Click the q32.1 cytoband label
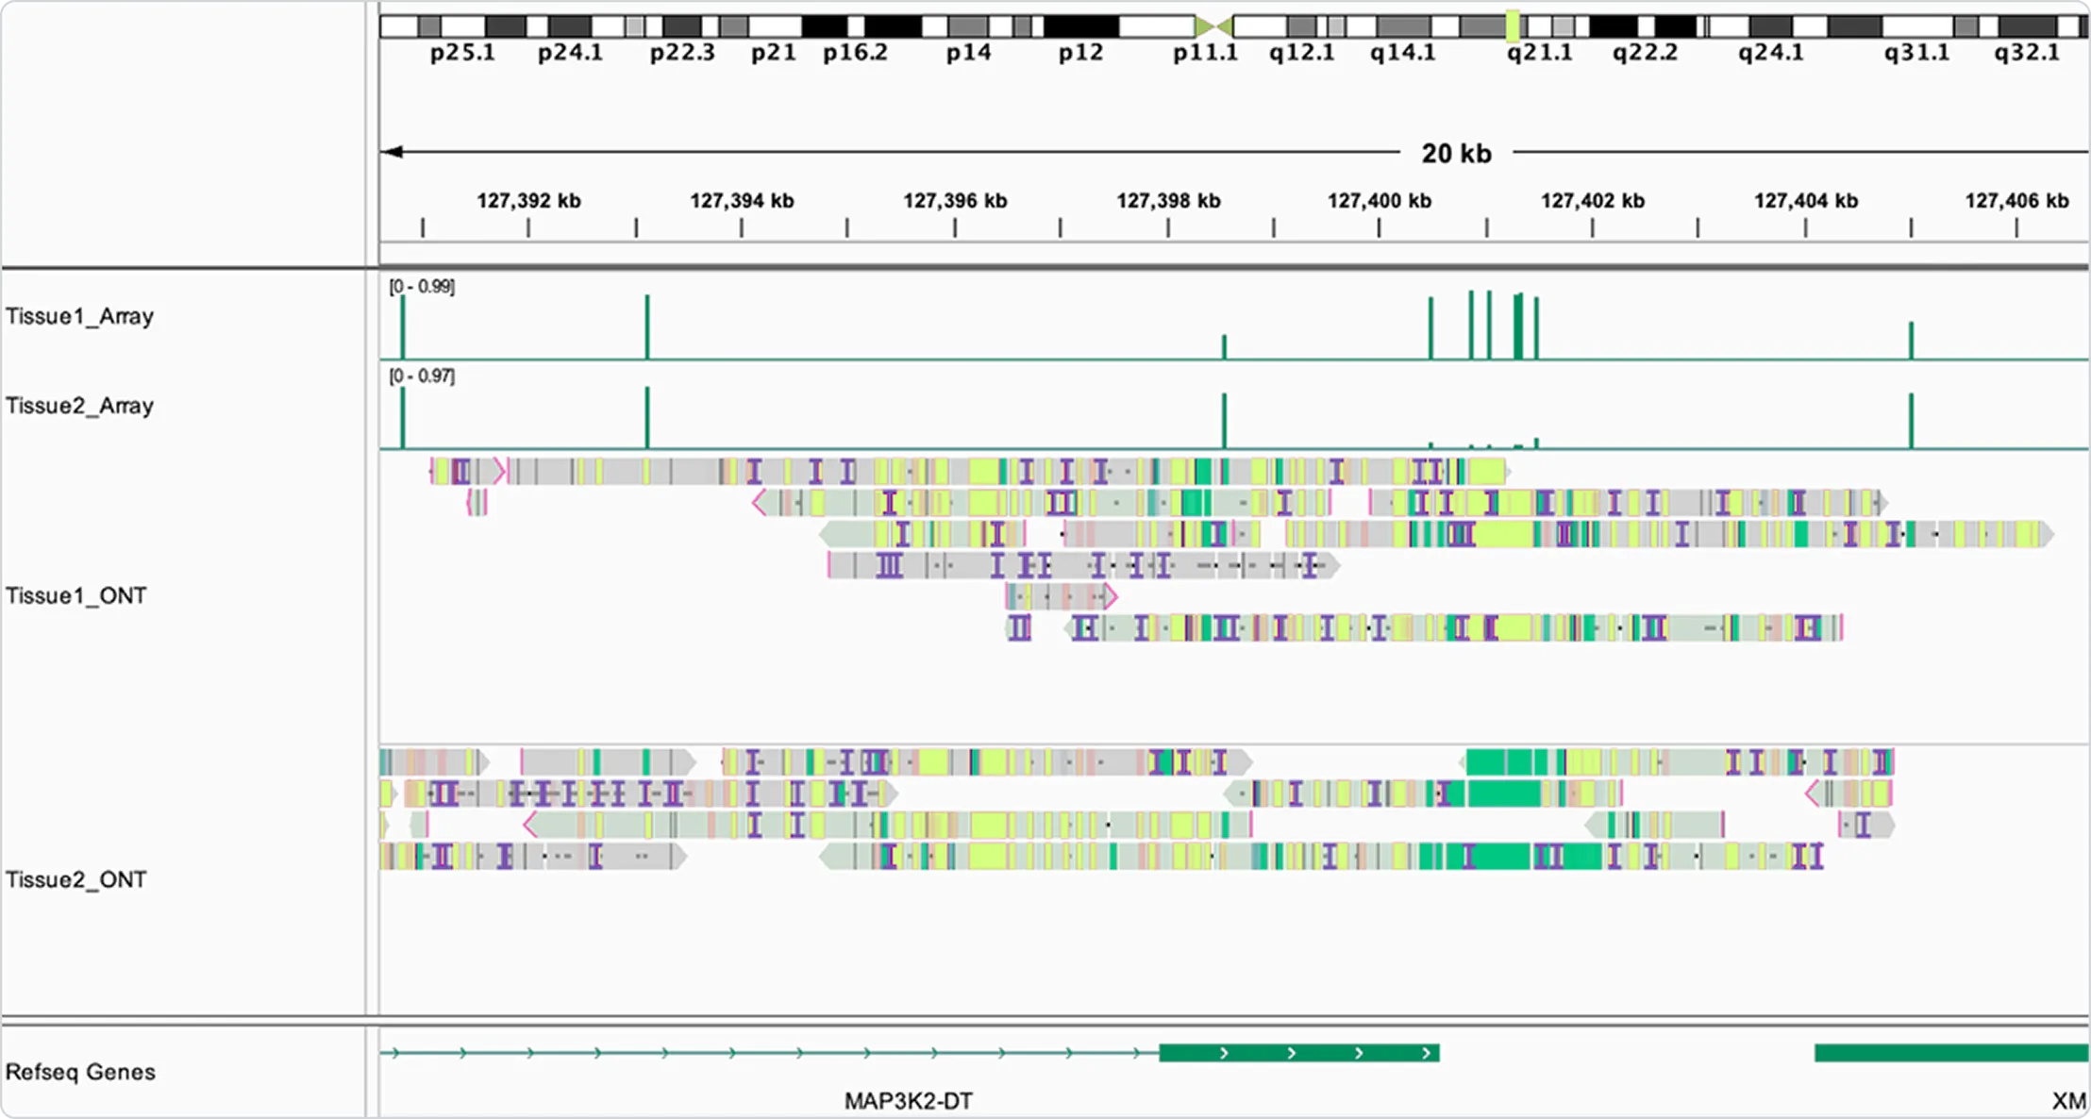This screenshot has height=1119, width=2091. coord(2027,53)
